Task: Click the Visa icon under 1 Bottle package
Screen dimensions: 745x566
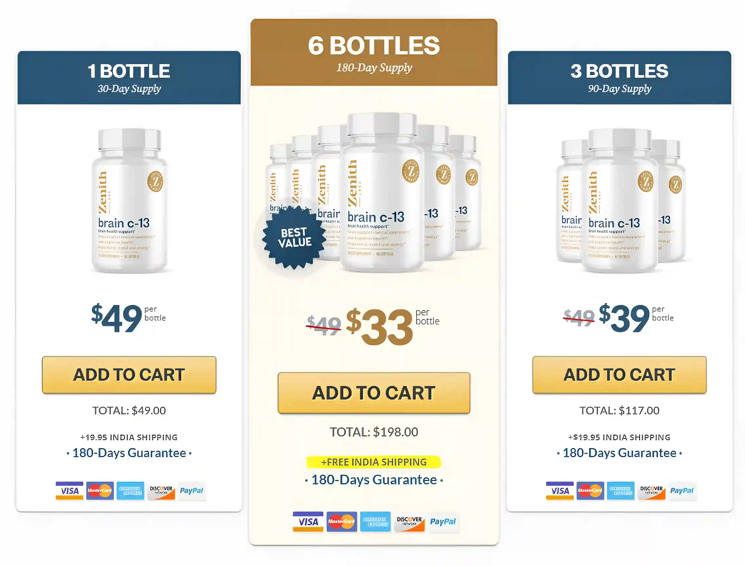Action: [x=70, y=491]
